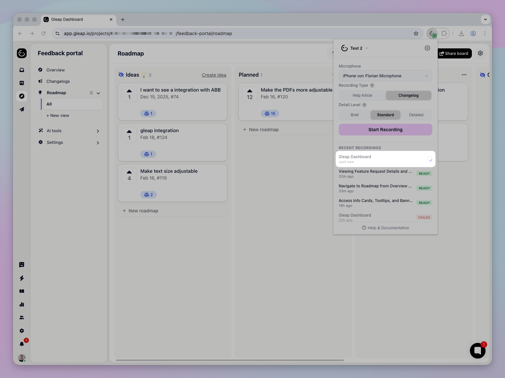Open the gear settings in the recorder popup
505x378 pixels.
(427, 48)
